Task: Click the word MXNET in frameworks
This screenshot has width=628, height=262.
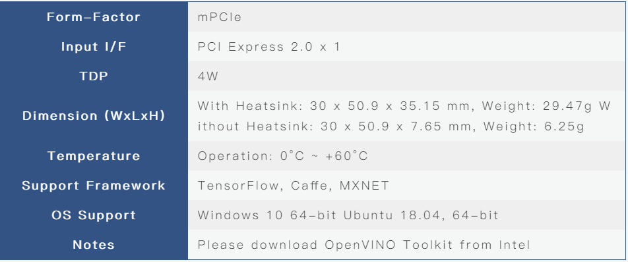Action: point(364,186)
